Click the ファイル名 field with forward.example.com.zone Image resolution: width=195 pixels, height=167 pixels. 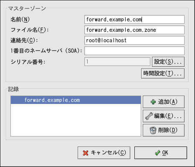click(134, 30)
